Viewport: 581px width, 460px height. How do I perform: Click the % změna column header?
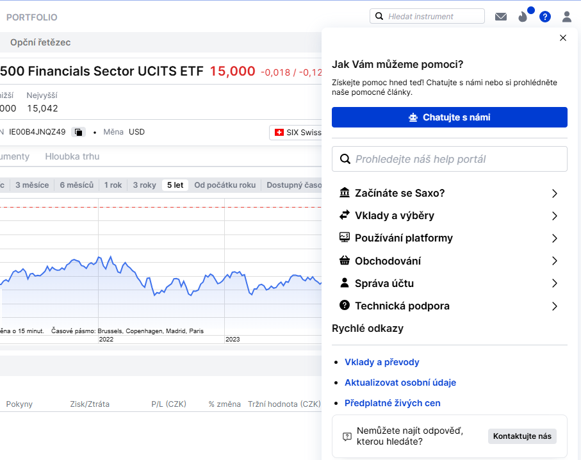click(225, 404)
